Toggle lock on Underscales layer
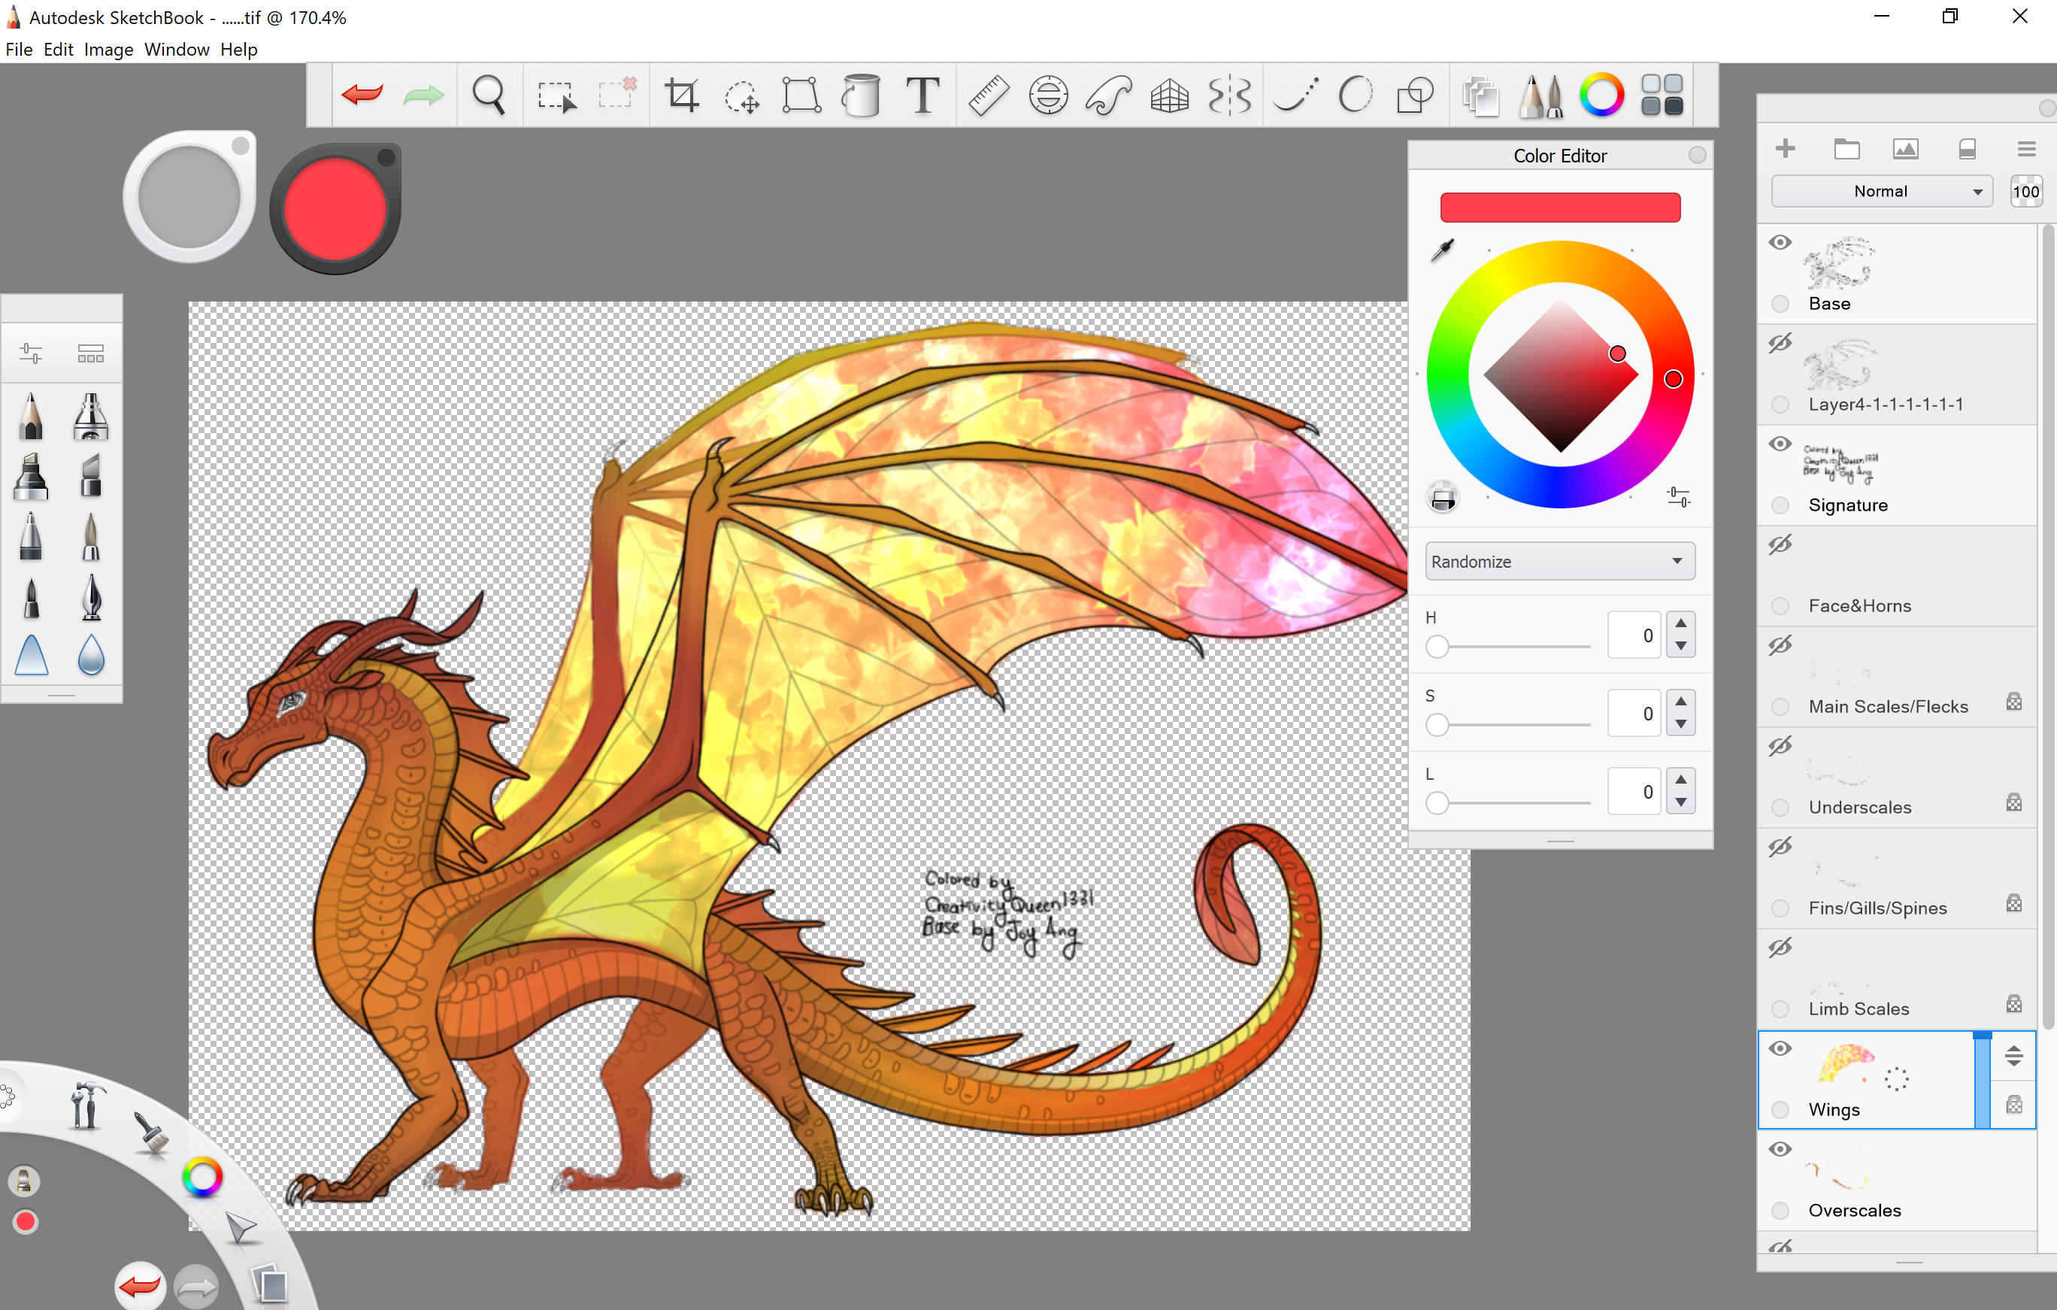2057x1310 pixels. pos(2013,802)
